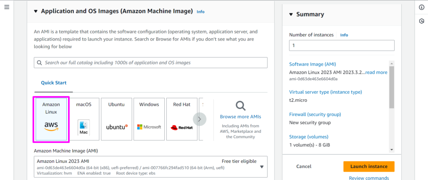The image size is (428, 180).
Task: Select the Windows Microsoft tile
Action: (x=149, y=119)
